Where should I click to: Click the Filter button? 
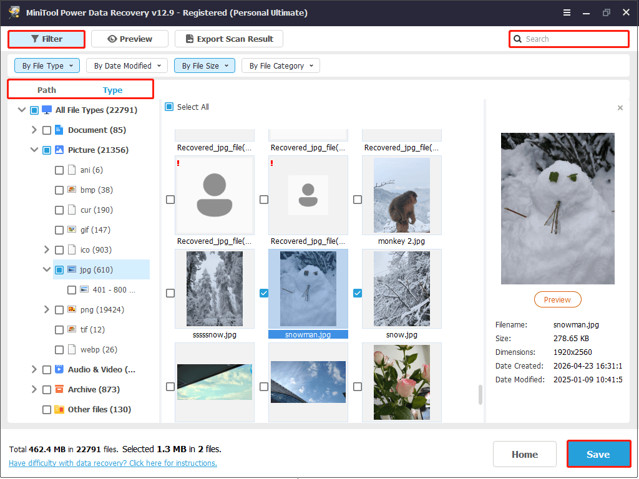point(46,39)
